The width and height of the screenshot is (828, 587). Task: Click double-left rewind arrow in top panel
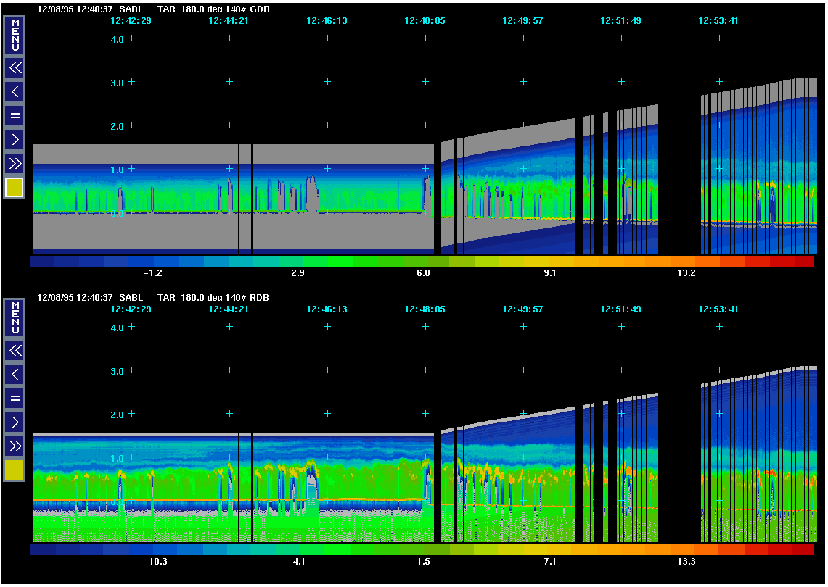pyautogui.click(x=15, y=68)
